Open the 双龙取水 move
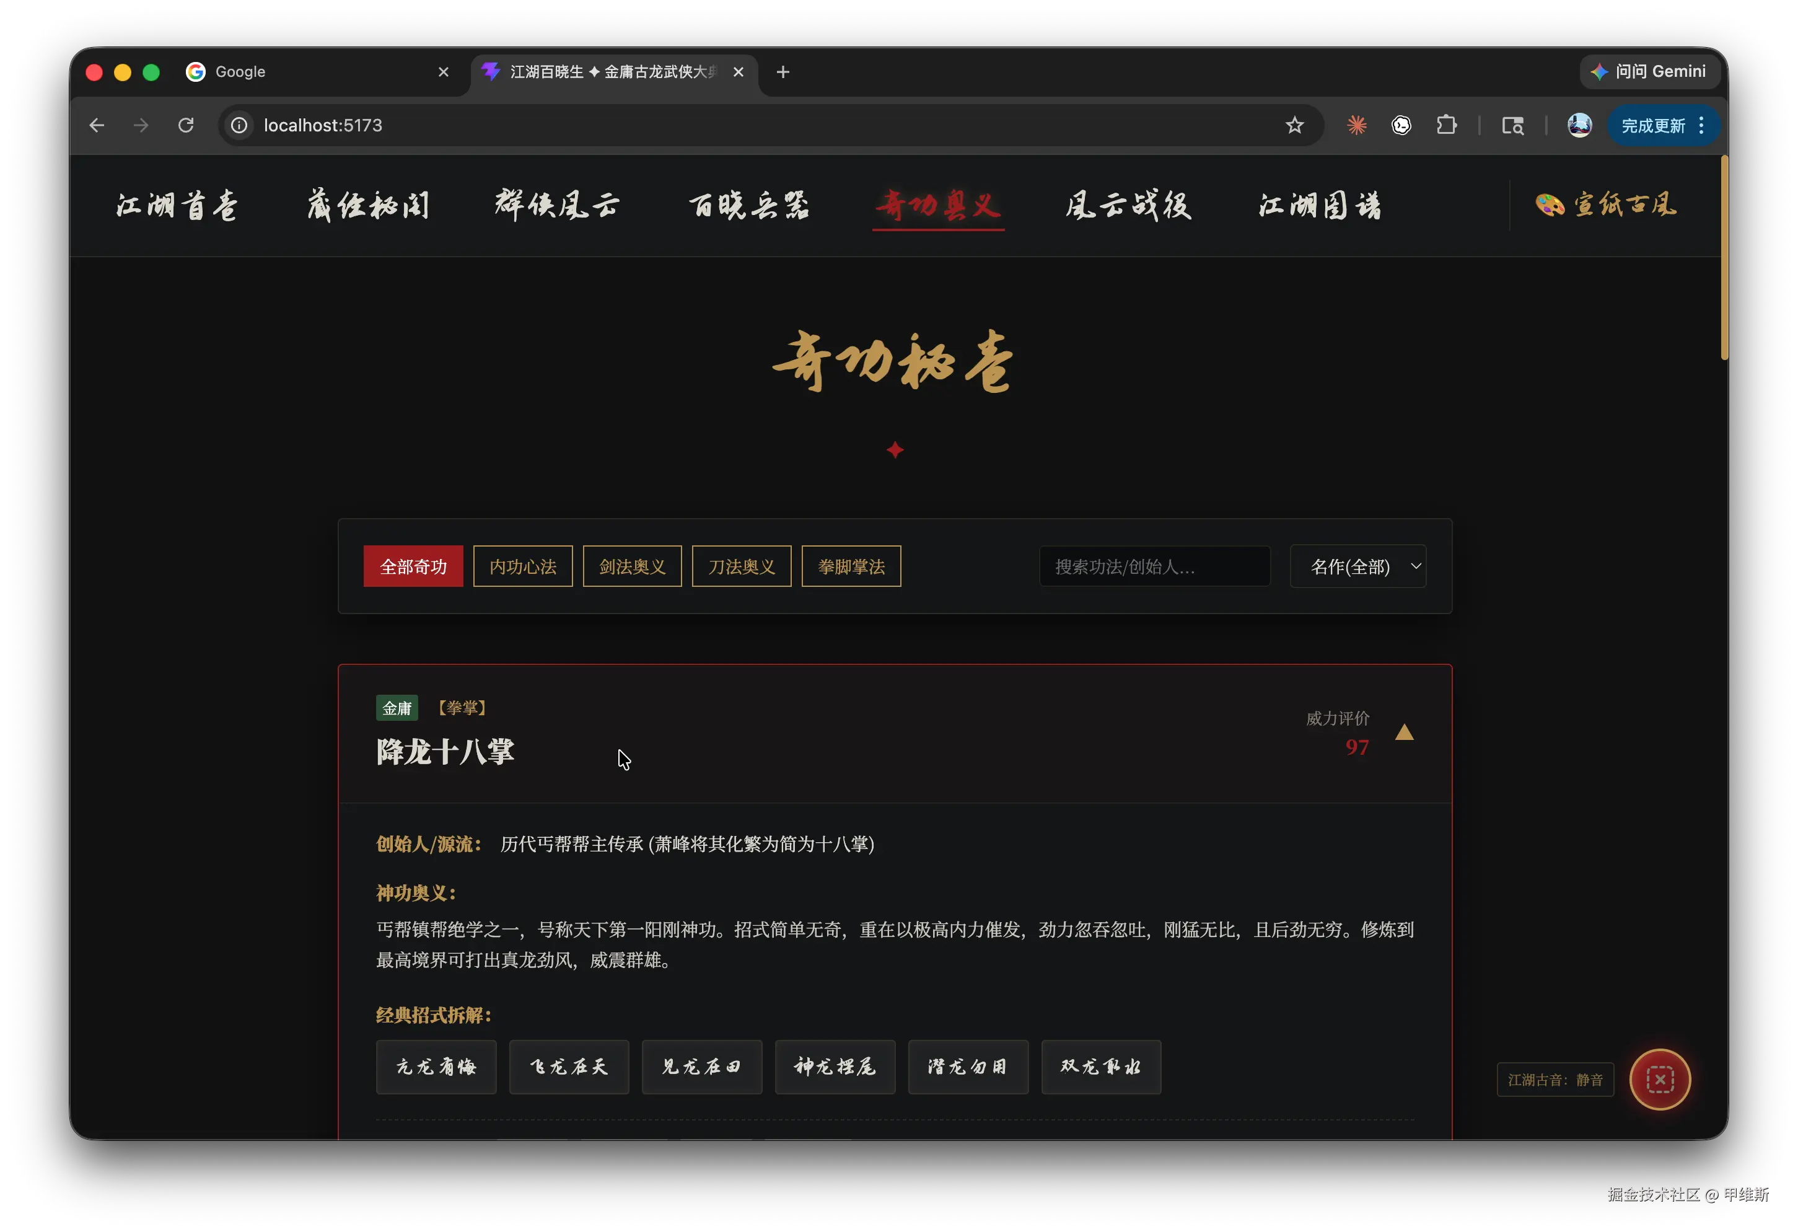 click(x=1101, y=1067)
